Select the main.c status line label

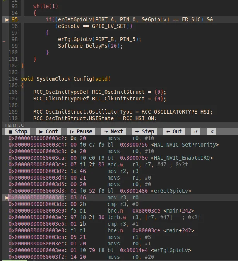click(15, 125)
